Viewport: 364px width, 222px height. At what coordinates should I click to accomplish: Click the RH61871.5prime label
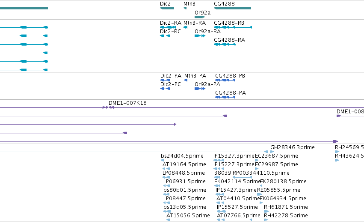pos(286,207)
